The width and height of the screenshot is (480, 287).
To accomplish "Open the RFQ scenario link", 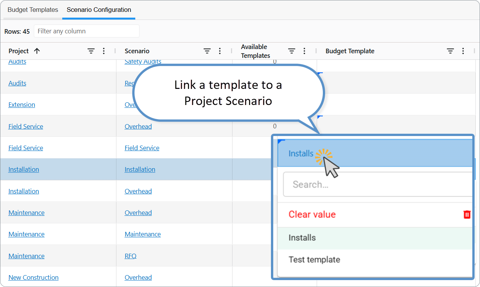I will pos(130,256).
